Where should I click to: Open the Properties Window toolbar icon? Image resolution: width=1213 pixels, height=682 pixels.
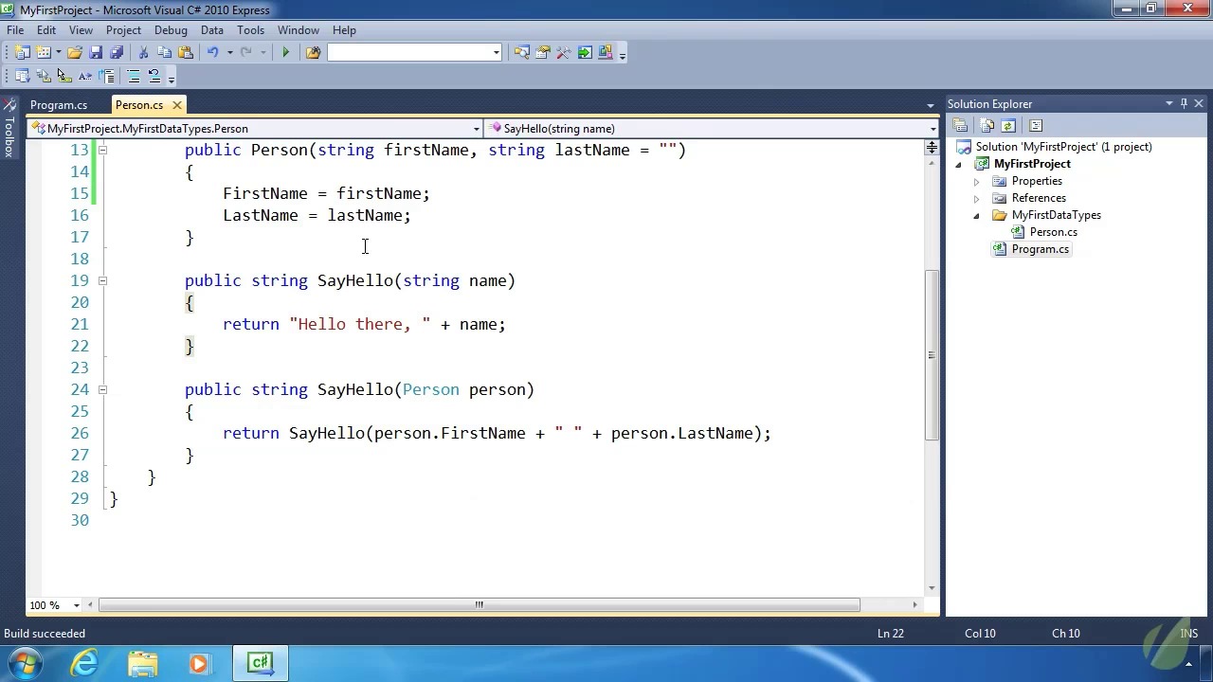click(x=543, y=53)
